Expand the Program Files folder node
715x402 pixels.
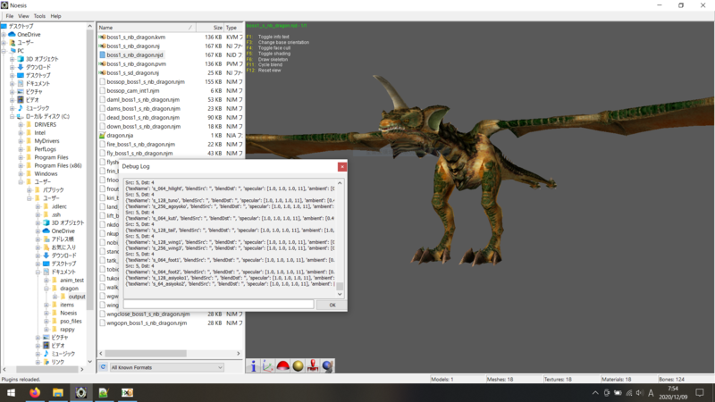click(x=21, y=157)
